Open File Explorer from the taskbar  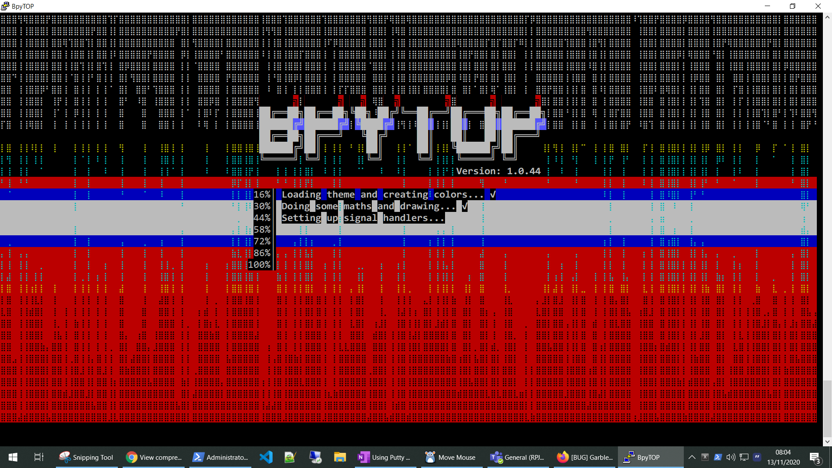pos(340,457)
